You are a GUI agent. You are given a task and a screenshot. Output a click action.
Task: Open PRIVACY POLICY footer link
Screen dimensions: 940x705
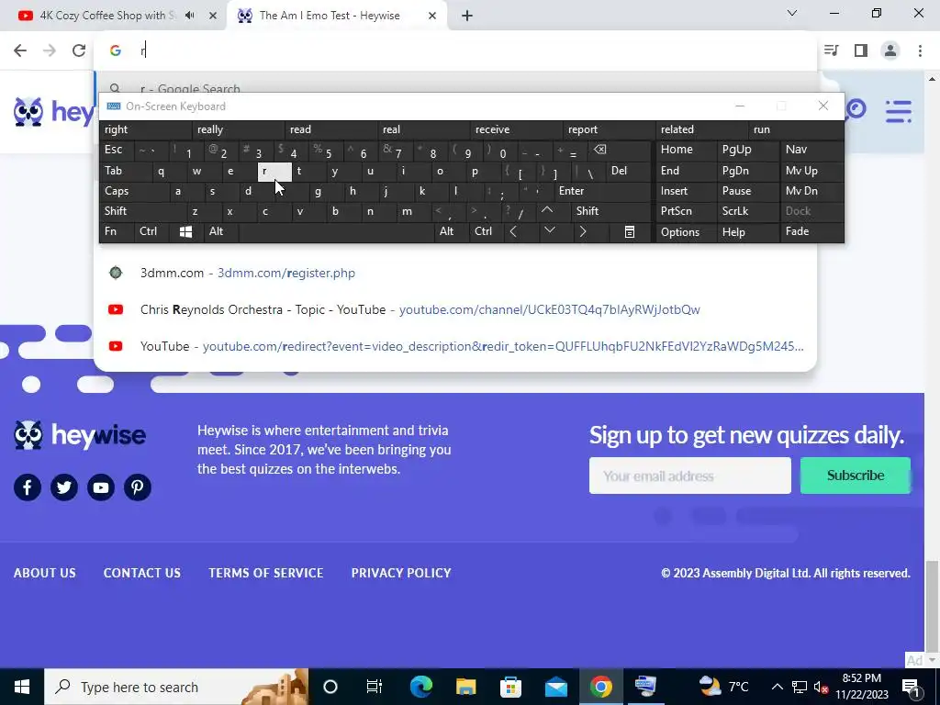401,573
